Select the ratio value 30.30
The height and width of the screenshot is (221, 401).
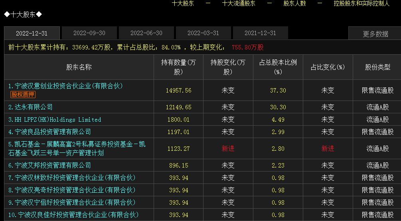pos(278,107)
